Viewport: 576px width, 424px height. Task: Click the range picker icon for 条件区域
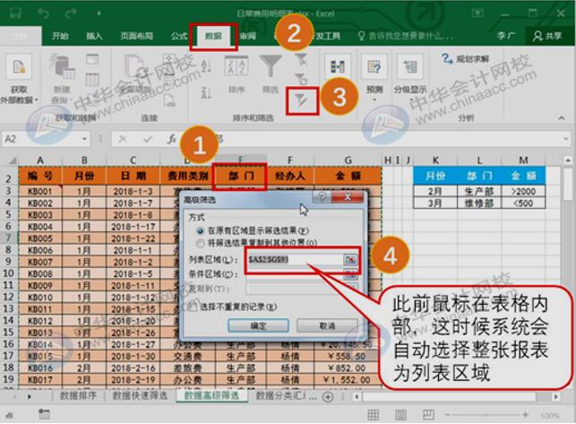(x=350, y=274)
